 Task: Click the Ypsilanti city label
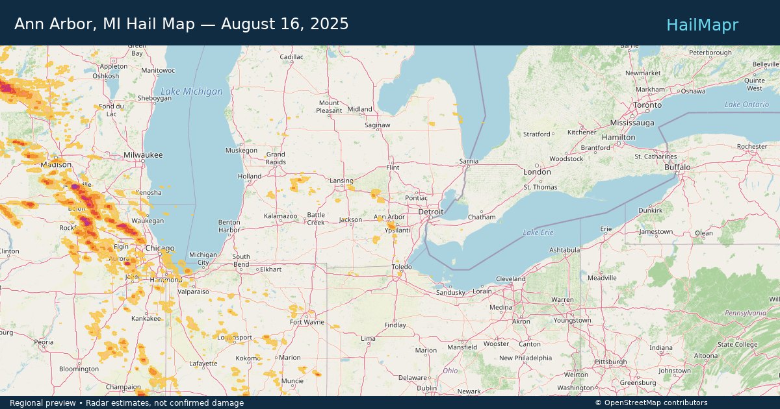point(397,230)
